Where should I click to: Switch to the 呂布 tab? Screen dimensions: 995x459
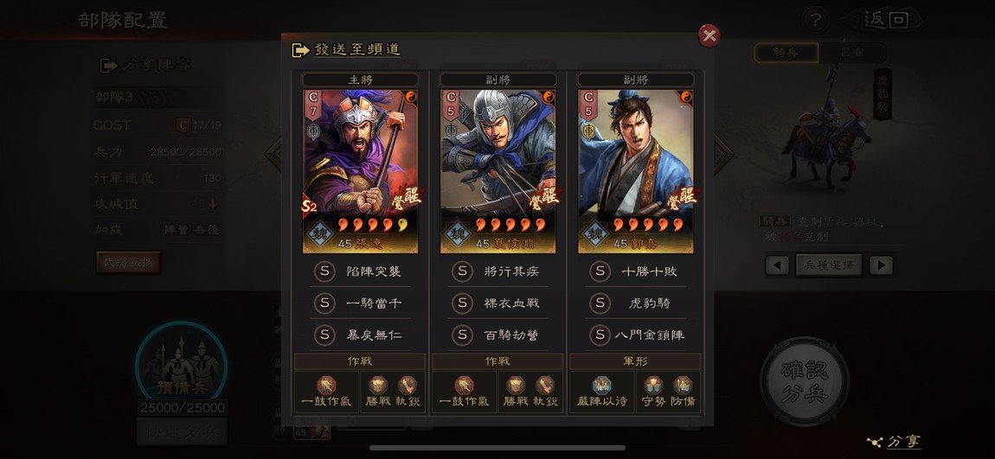[851, 54]
